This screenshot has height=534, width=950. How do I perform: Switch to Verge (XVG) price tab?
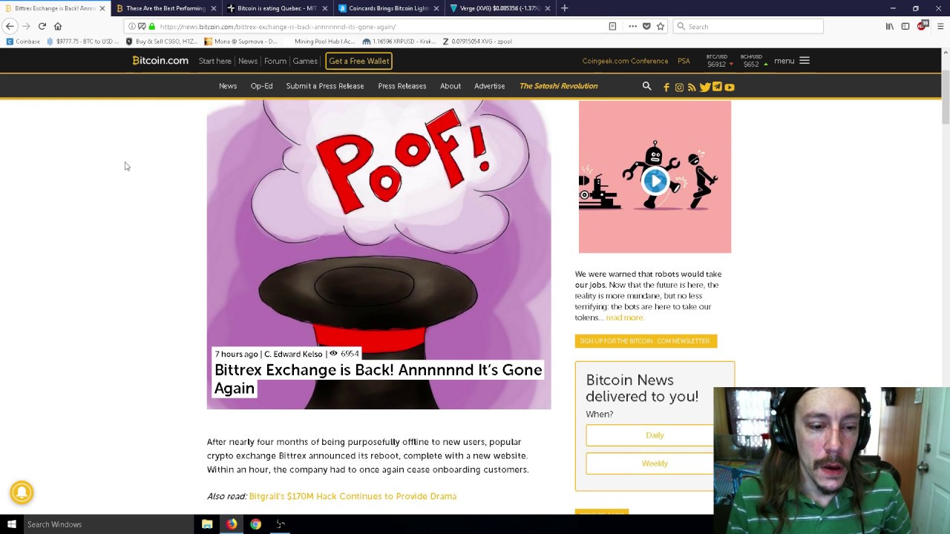point(499,8)
